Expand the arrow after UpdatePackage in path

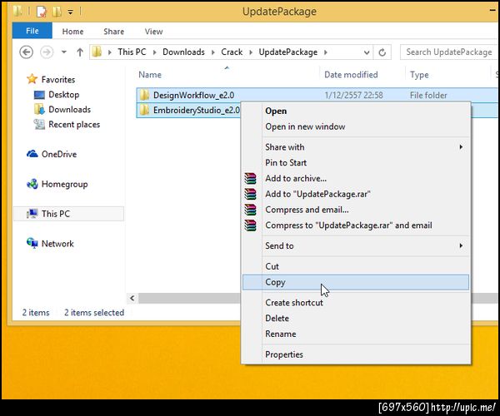click(x=326, y=52)
